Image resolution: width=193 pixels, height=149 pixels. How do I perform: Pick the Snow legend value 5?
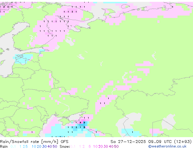pyautogui.click(x=90, y=147)
